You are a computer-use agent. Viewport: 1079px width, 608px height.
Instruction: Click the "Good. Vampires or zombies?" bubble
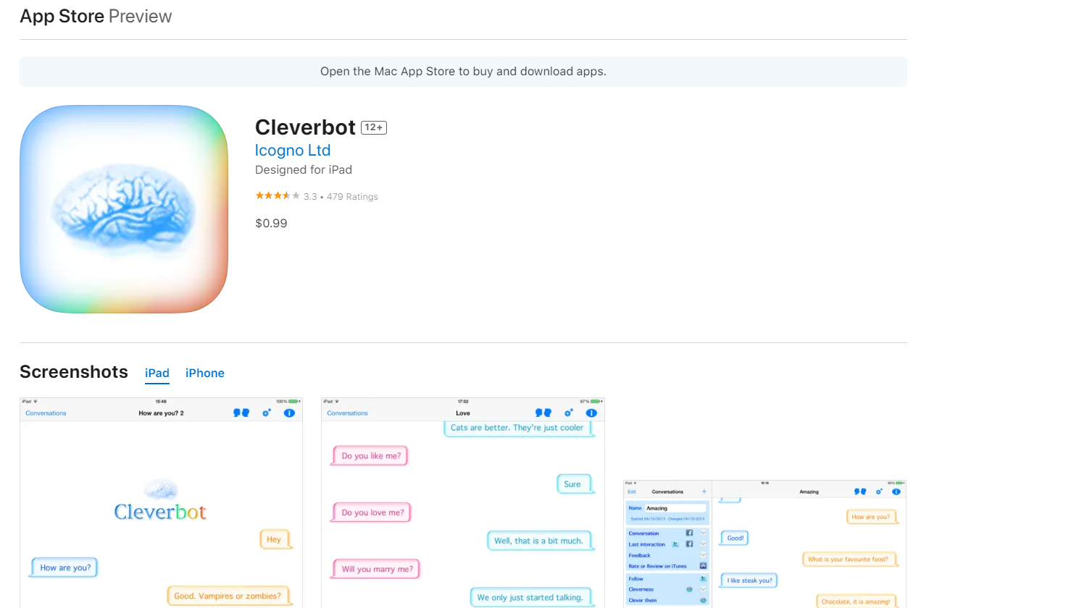(228, 596)
